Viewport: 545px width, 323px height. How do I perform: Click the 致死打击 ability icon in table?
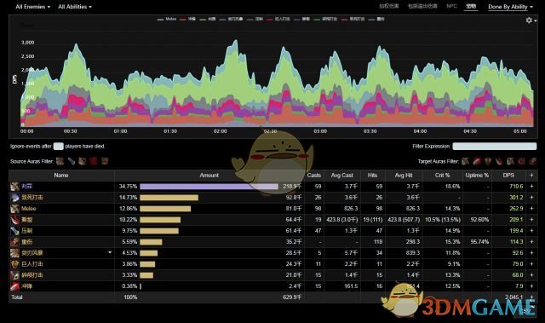(14, 198)
